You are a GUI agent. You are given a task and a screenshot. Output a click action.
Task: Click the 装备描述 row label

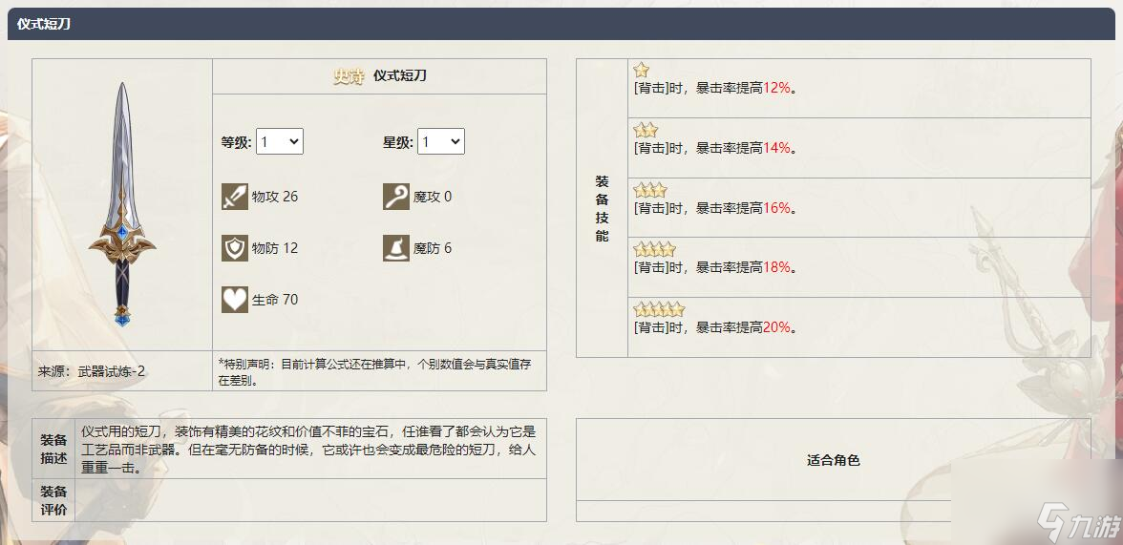click(x=53, y=449)
